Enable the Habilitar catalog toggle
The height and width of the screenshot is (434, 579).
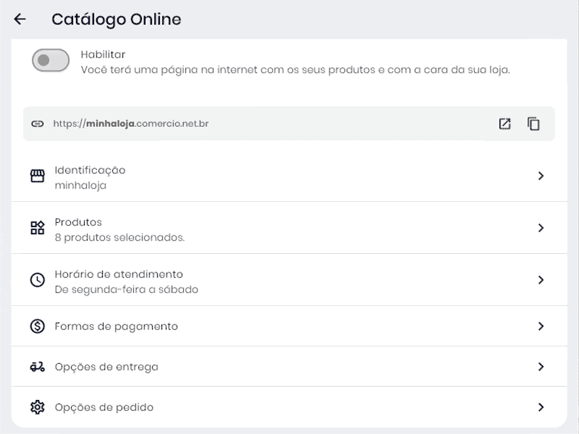(x=51, y=61)
